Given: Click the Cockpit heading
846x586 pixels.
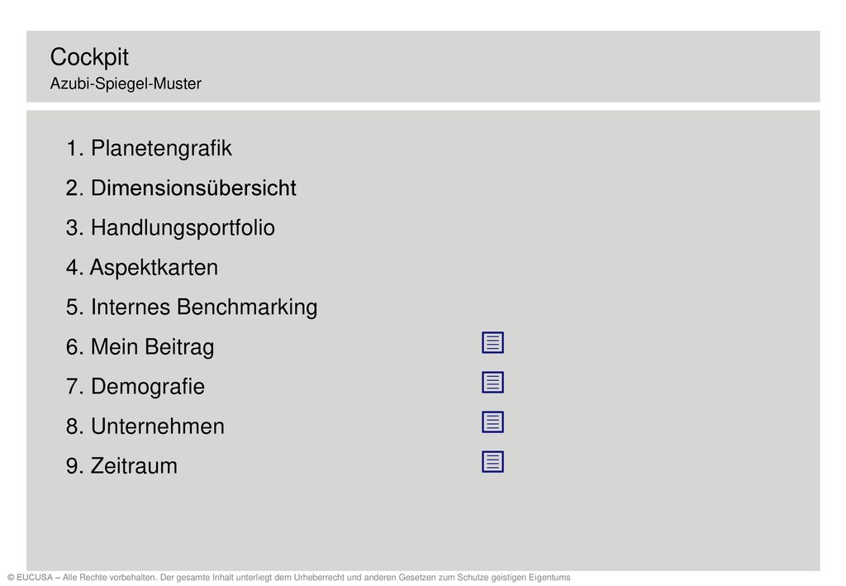Looking at the screenshot, I should [x=89, y=57].
